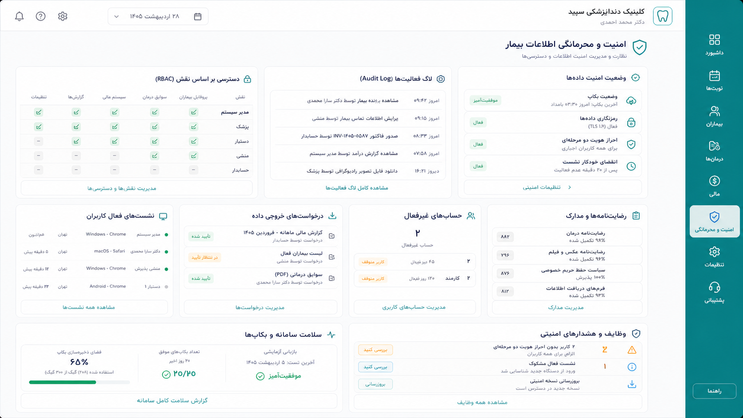Click the date field ۲۸ اردیبهشت ۱۴۰۵
This screenshot has width=743, height=418.
(158, 16)
